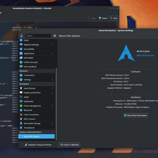Click the Kernel Version value text
The width and height of the screenshot is (158, 158).
(133, 85)
